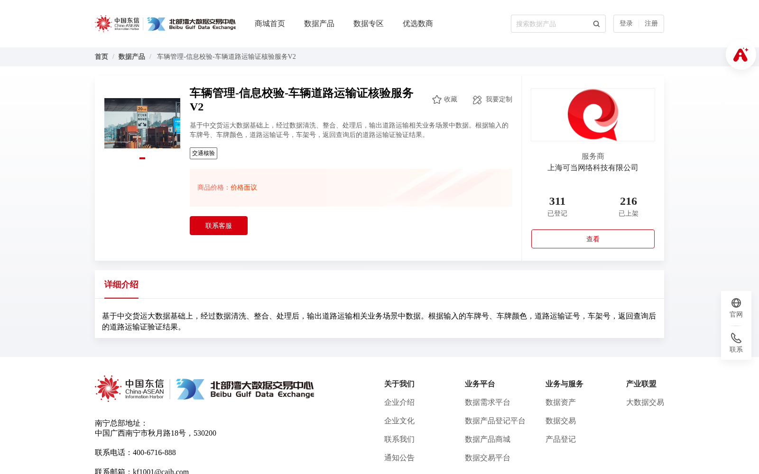759x474 pixels.
Task: Open the 数据专区 menu item
Action: pyautogui.click(x=369, y=24)
